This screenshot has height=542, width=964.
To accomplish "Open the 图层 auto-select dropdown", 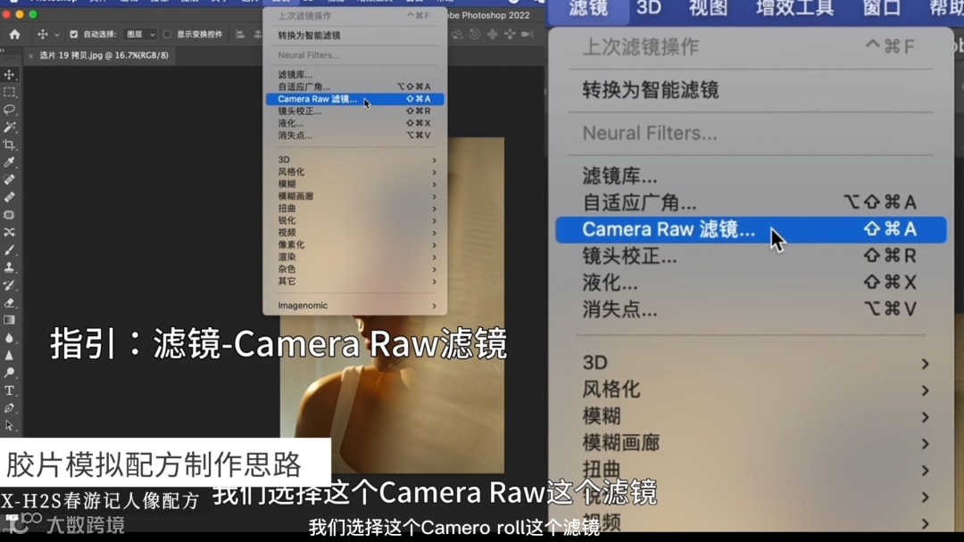I will (x=139, y=35).
